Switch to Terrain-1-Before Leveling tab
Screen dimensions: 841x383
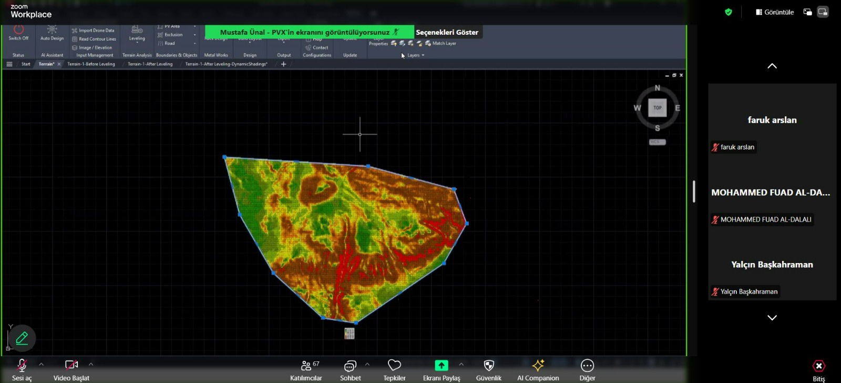[x=91, y=64]
